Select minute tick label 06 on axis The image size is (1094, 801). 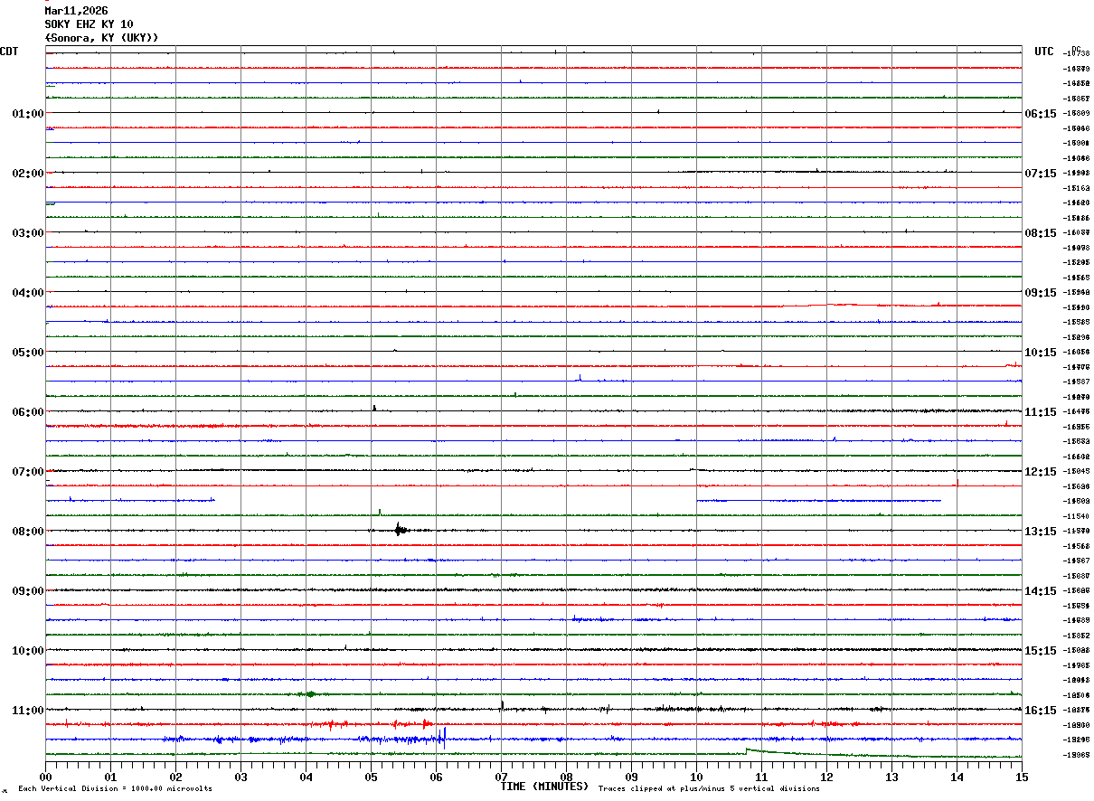(x=436, y=777)
